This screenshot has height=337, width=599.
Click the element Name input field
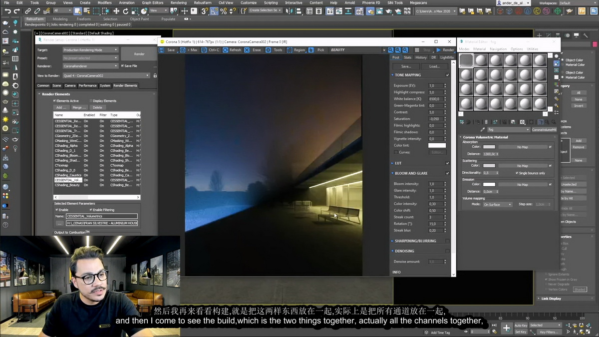click(x=101, y=217)
